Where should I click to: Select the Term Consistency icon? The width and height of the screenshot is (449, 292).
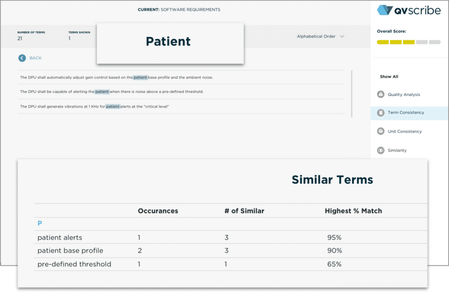[x=381, y=113]
